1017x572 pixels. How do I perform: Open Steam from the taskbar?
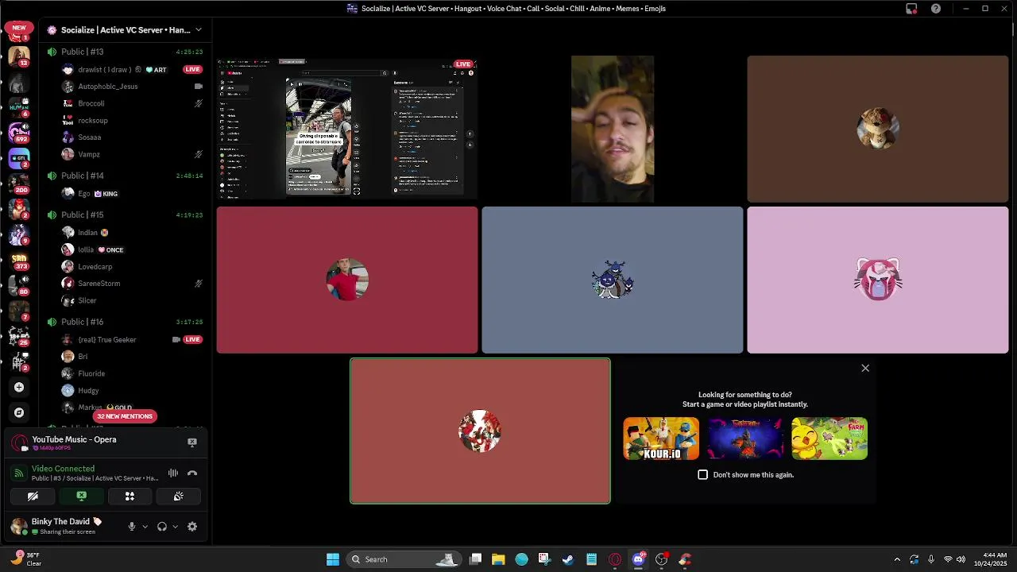click(x=568, y=559)
